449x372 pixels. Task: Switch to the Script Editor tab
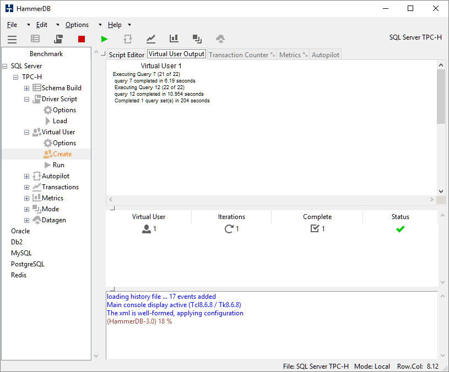click(126, 55)
